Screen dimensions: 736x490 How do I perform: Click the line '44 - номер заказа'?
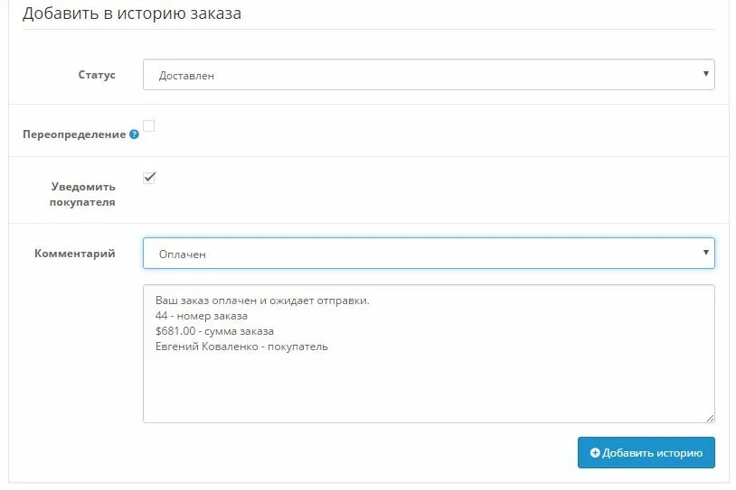click(x=202, y=316)
